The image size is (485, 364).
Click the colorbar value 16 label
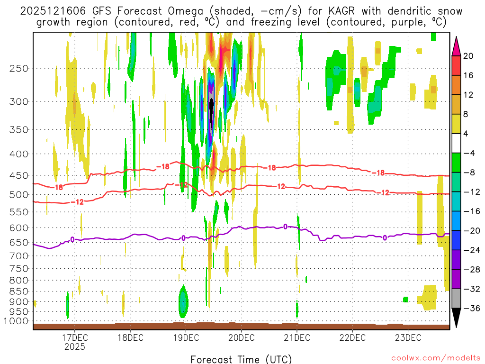click(468, 75)
